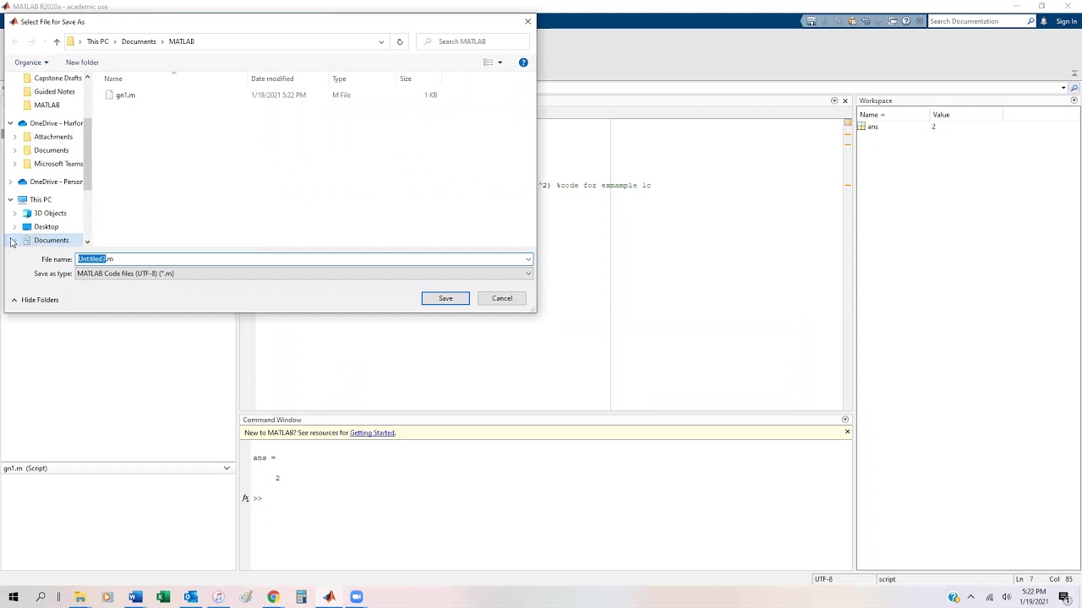The height and width of the screenshot is (608, 1082).
Task: Open File Explorer from taskbar
Action: tap(80, 597)
